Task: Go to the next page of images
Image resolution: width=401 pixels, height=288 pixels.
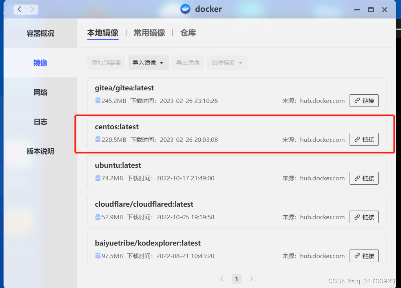Action: pos(251,279)
